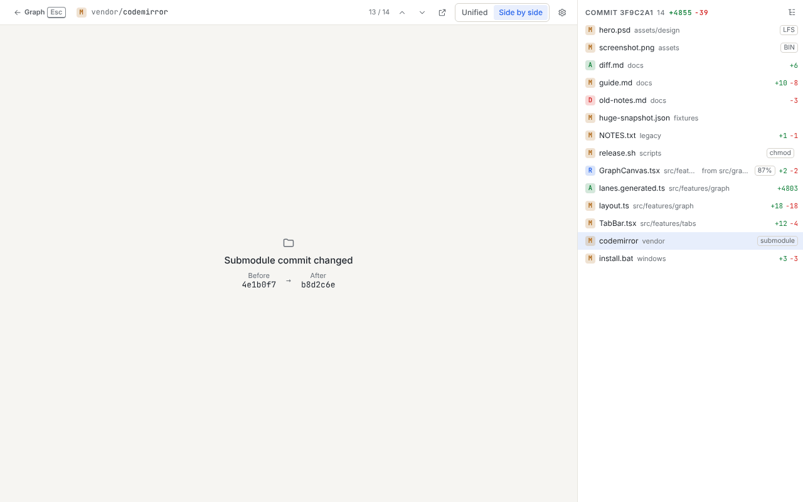Open release.sh script changes
This screenshot has height=502, width=803.
[690, 153]
